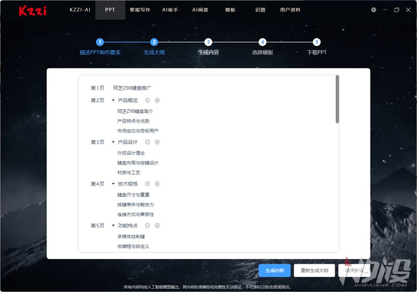Open the KZZI-AI tab
The width and height of the screenshot is (417, 292).
pyautogui.click(x=80, y=10)
